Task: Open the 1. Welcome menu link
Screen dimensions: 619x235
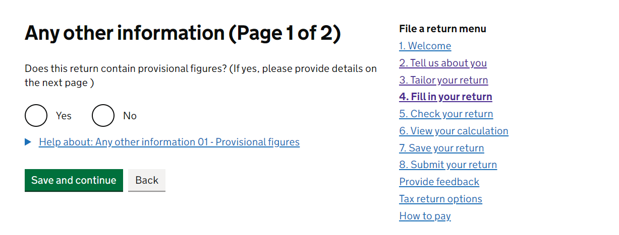Action: [425, 46]
